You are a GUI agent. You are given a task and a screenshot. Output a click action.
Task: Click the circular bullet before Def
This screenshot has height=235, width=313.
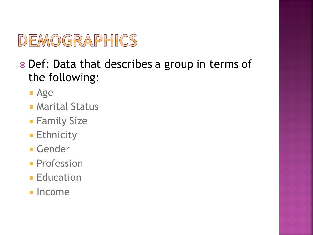click(x=22, y=65)
